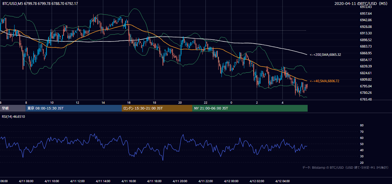Click the 4/12 04:00 date label
This screenshot has height=184, width=392.
click(282, 181)
